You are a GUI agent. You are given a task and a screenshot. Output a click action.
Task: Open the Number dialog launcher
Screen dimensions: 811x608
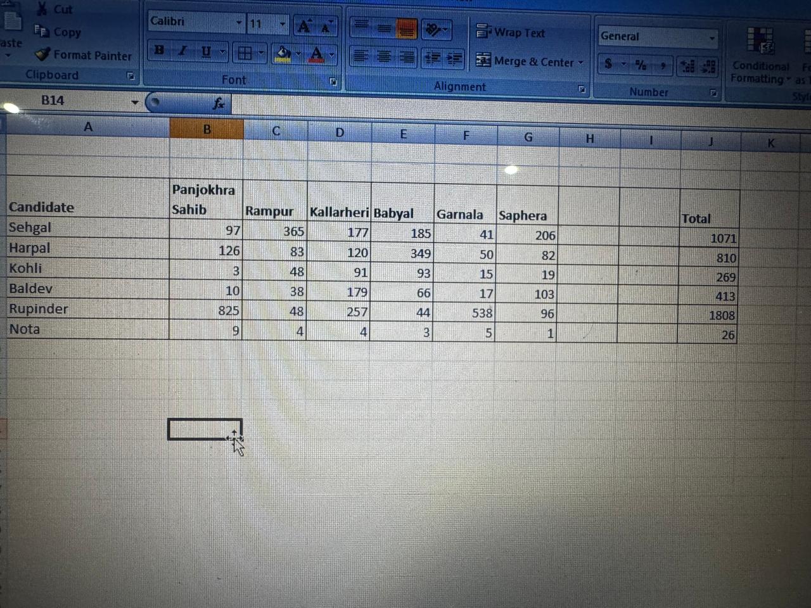[713, 93]
